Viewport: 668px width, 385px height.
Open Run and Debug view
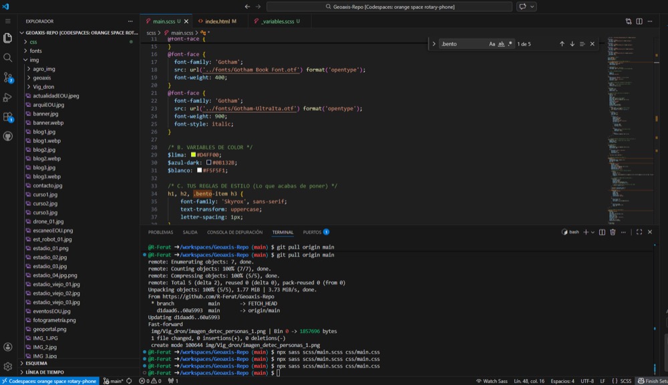coord(7,97)
